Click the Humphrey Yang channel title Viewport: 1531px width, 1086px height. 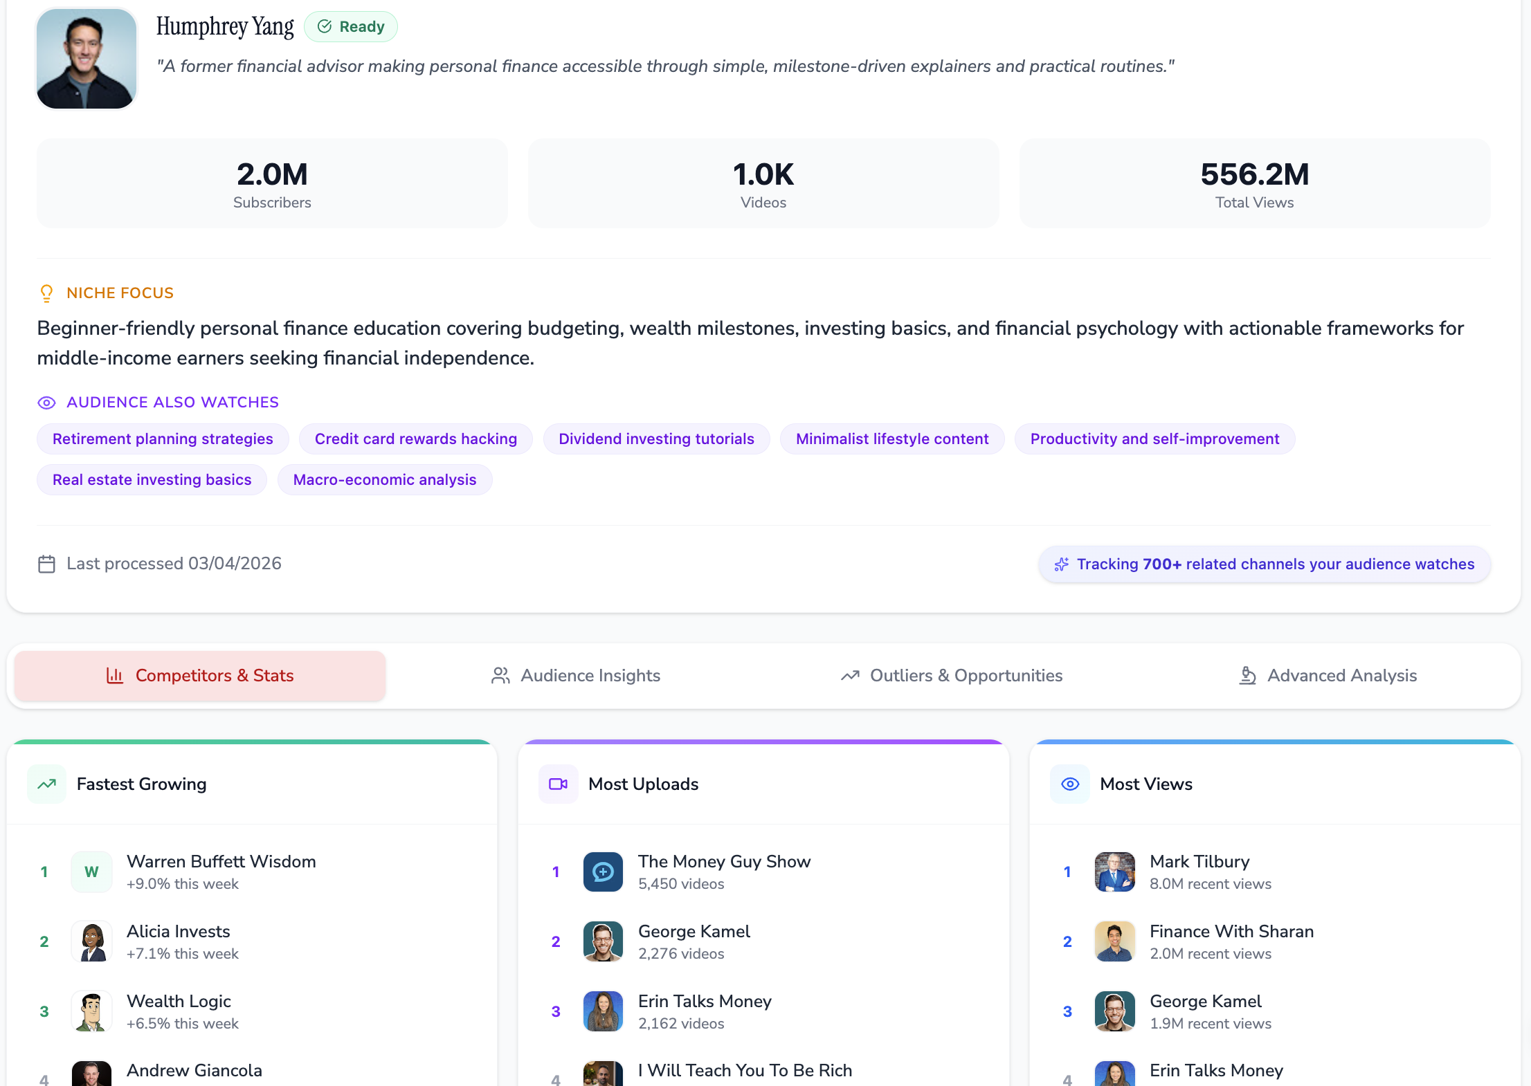point(225,26)
